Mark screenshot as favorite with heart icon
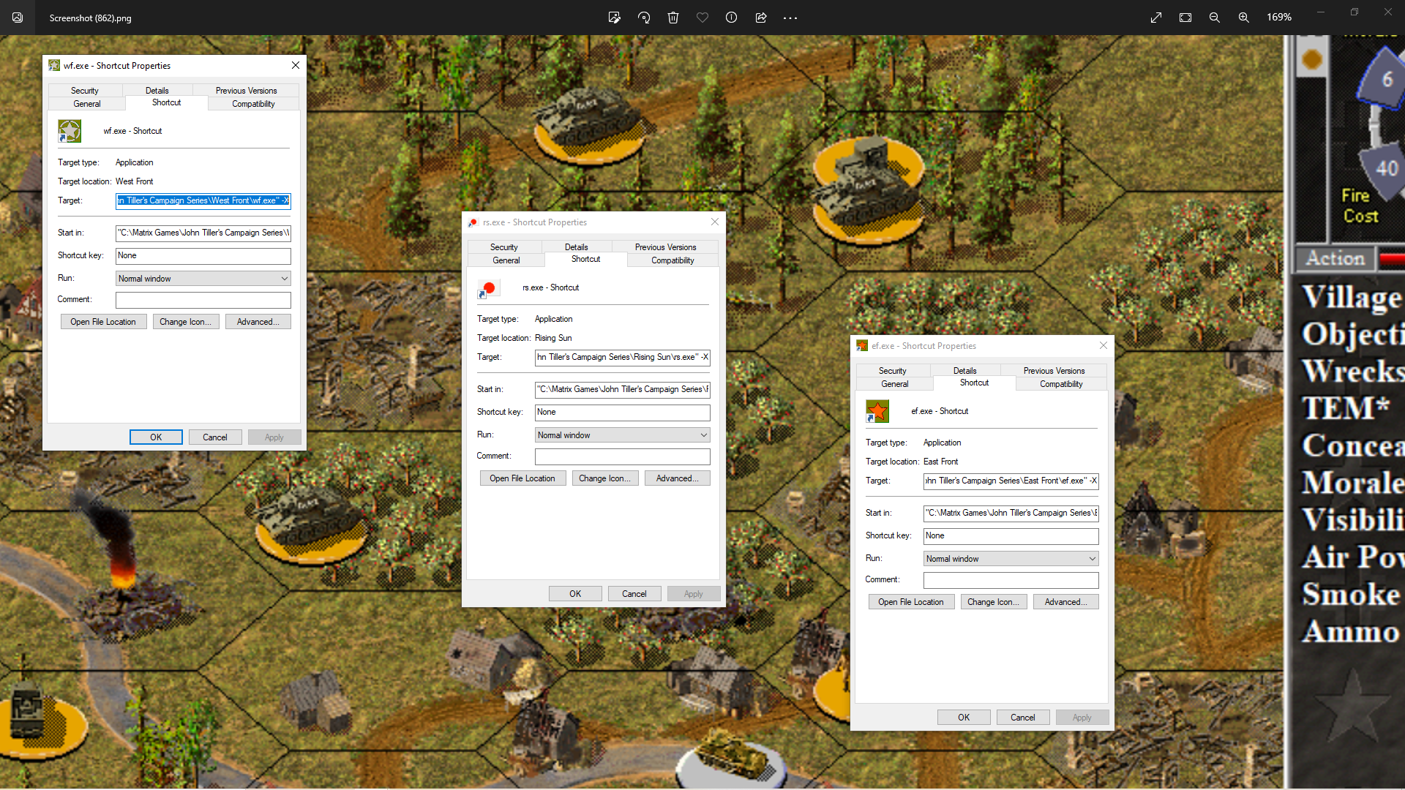 (x=702, y=18)
